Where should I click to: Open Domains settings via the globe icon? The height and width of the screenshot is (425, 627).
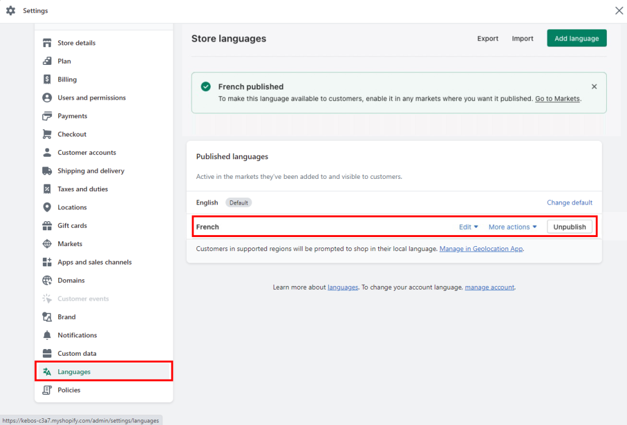[x=47, y=280]
